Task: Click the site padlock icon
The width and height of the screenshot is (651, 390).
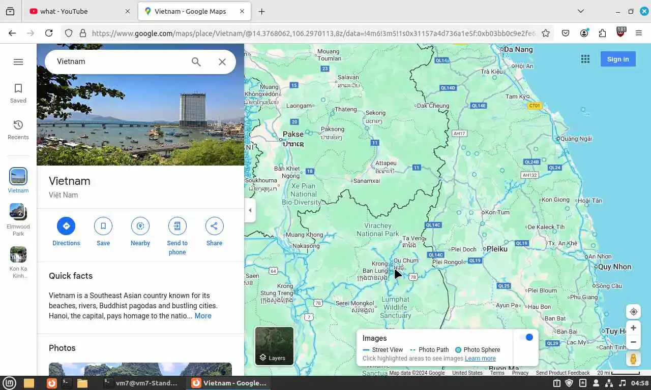Action: tap(82, 33)
